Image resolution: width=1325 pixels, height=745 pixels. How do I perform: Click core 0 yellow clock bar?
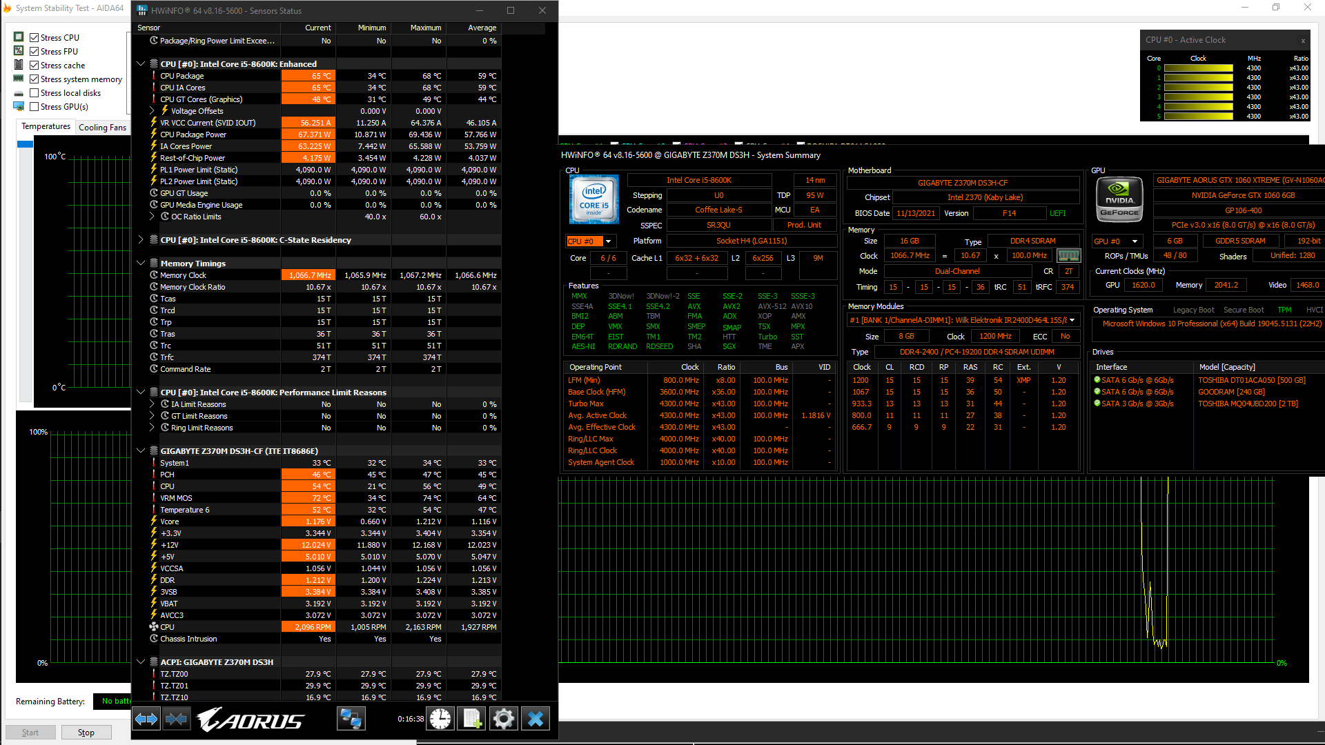[x=1198, y=68]
